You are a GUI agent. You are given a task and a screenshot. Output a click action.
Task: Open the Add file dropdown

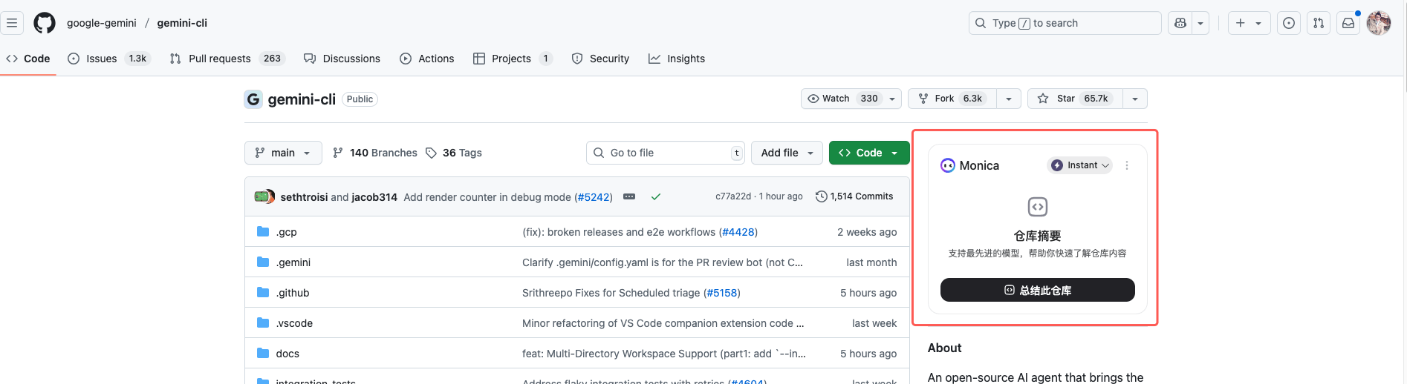pos(787,153)
